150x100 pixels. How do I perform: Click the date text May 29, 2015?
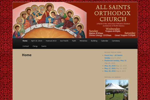[110, 63]
